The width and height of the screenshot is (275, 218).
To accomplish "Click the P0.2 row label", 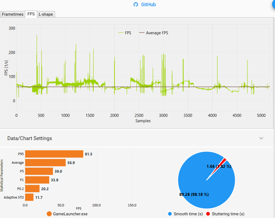I will click(20, 189).
